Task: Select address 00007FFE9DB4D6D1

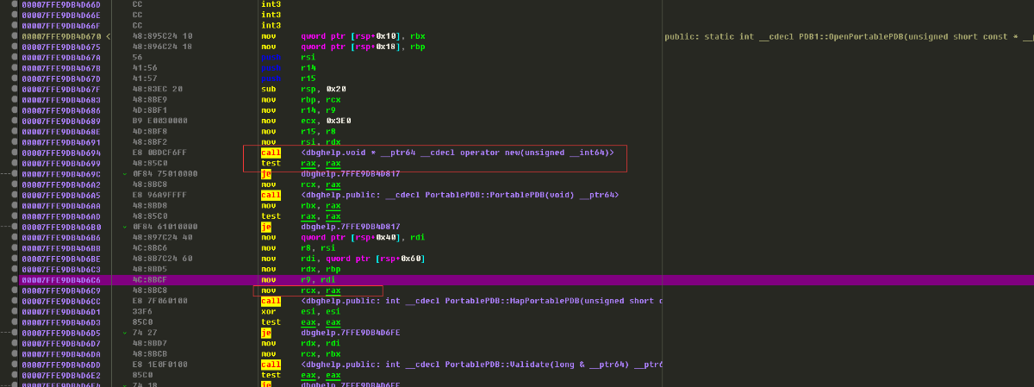Action: (62, 312)
